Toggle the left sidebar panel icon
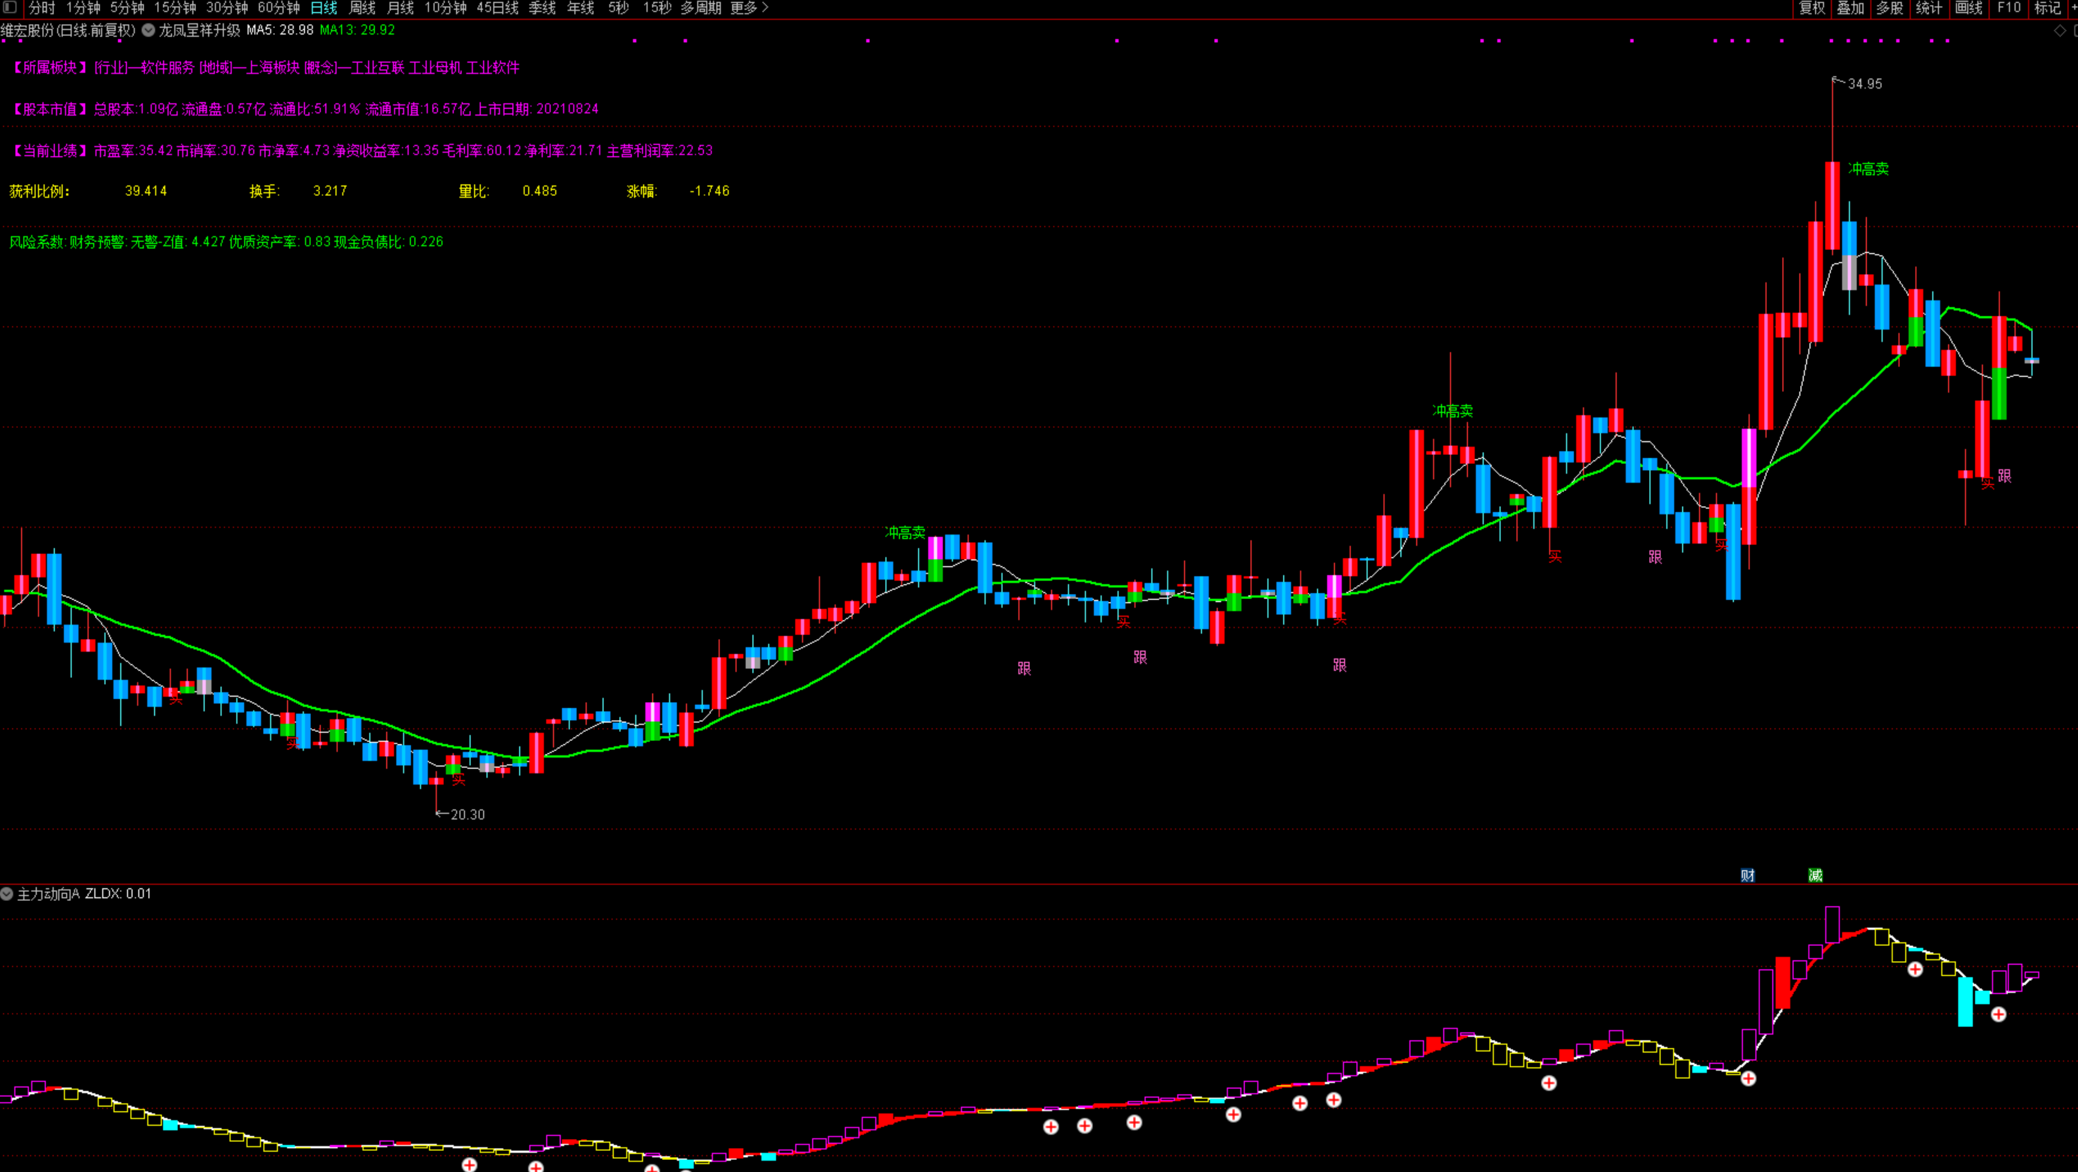The image size is (2078, 1172). tap(10, 8)
